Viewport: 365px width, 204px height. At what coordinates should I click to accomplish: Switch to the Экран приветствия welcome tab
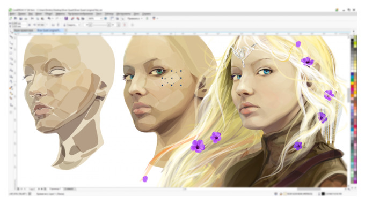[x=23, y=31]
